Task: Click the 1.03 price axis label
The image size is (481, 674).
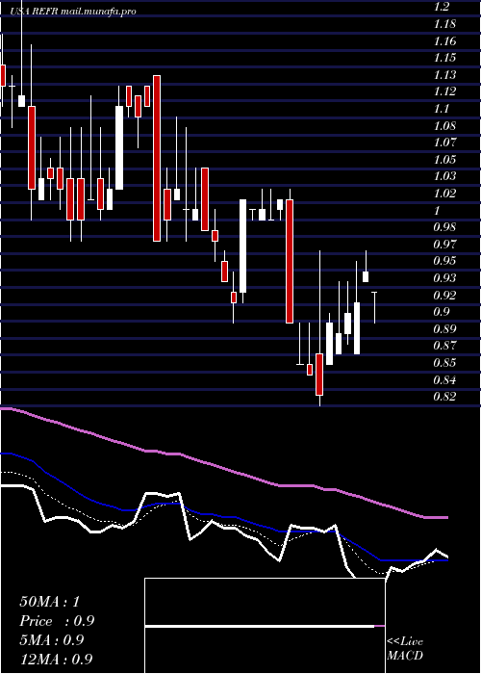Action: coord(444,176)
